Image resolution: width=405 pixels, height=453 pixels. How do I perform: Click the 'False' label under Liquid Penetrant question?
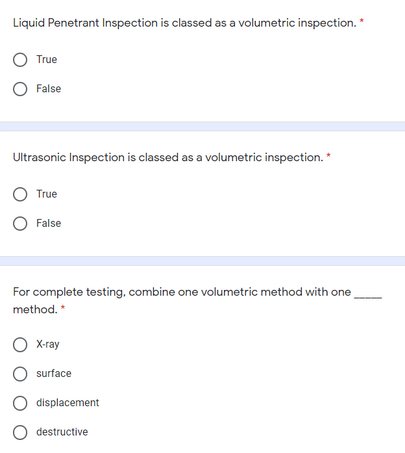(49, 89)
